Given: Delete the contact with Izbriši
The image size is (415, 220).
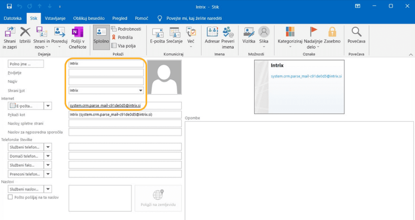Looking at the screenshot, I should tap(25, 35).
